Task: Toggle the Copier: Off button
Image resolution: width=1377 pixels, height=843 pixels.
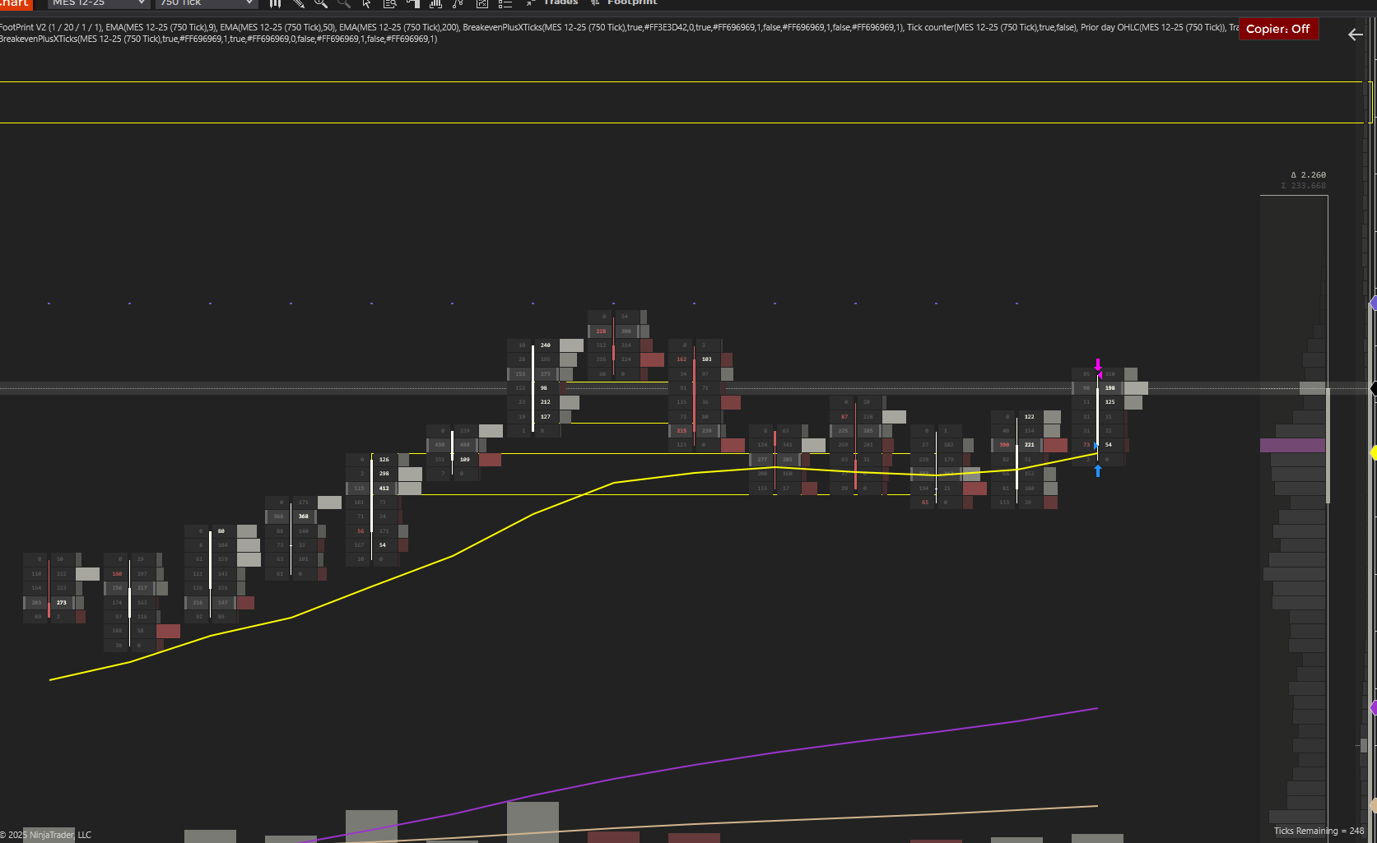Action: tap(1278, 29)
